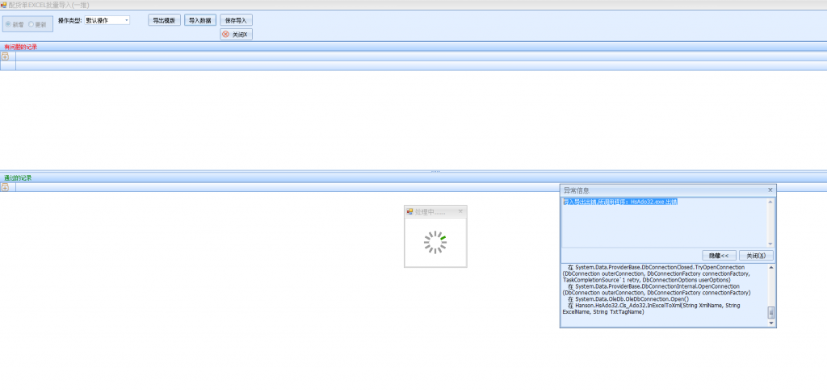
Task: Select the 更新 radio button
Action: click(37, 24)
